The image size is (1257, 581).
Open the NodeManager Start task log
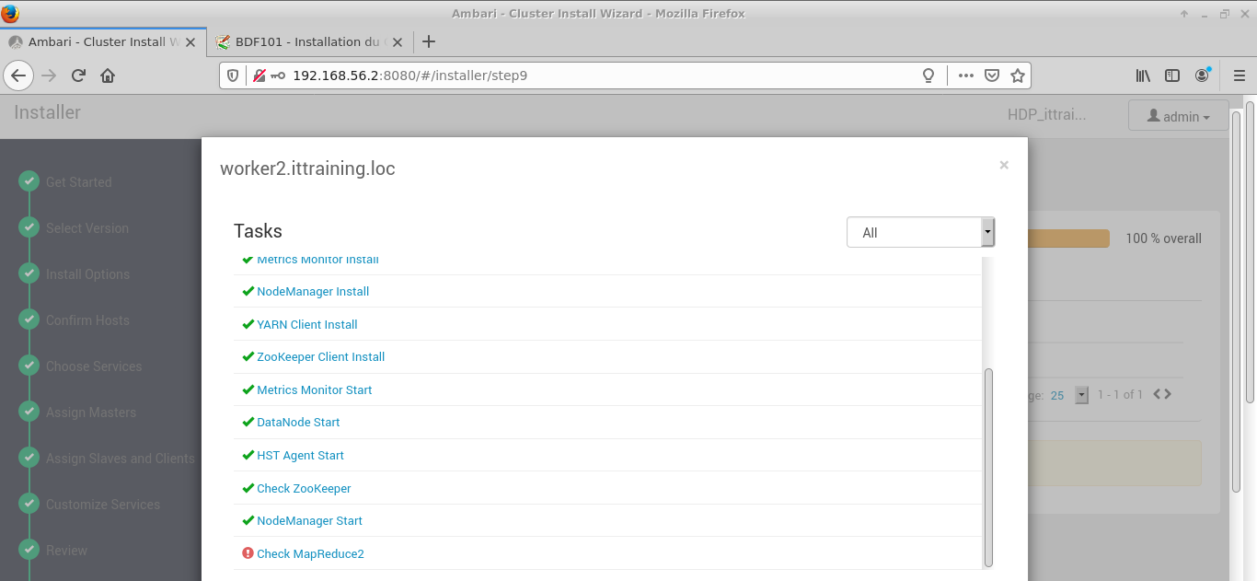click(x=309, y=521)
